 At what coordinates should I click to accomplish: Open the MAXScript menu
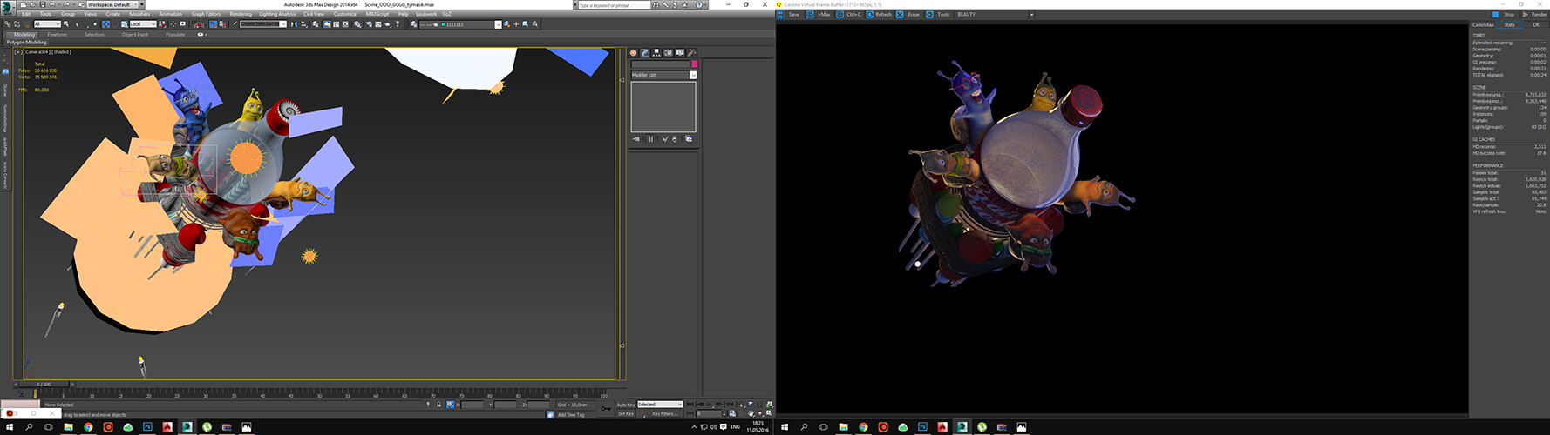pyautogui.click(x=377, y=14)
